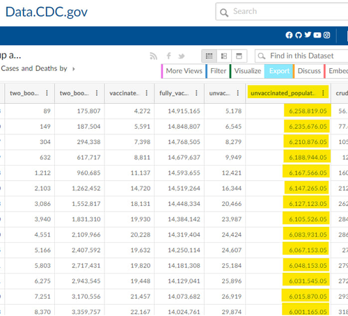Share dataset via gray Facebook icon
This screenshot has height=316, width=348.
point(168,56)
